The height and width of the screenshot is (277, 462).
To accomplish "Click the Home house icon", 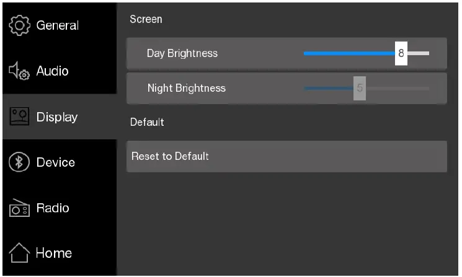I will click(x=19, y=253).
